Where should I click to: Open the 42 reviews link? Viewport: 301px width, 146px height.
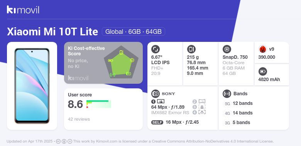[x=79, y=119]
